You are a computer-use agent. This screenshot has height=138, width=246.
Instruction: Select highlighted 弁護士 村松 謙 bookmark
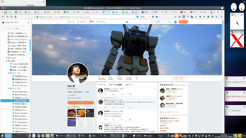coord(15,101)
